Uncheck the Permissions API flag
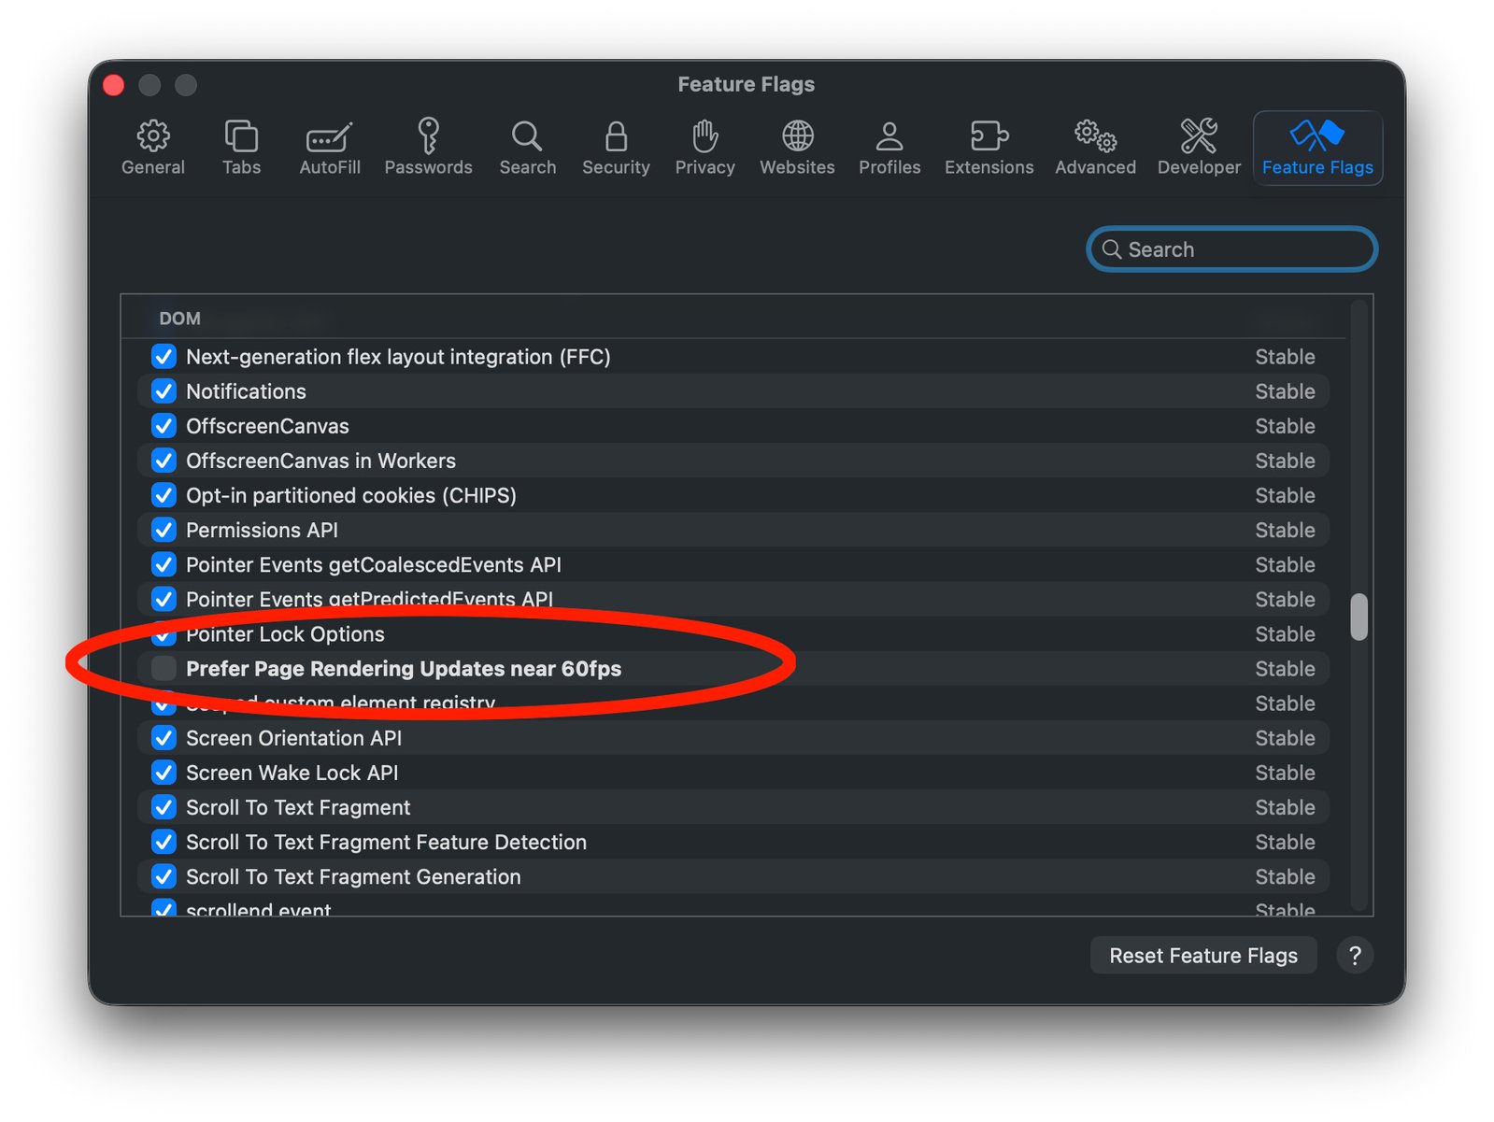 (164, 530)
